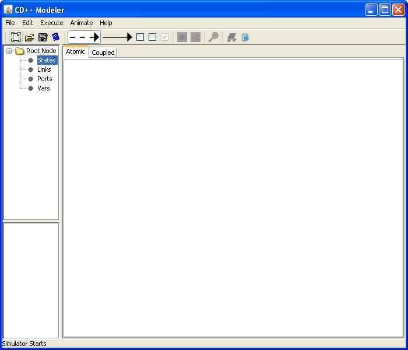Open the File menu

(x=10, y=23)
